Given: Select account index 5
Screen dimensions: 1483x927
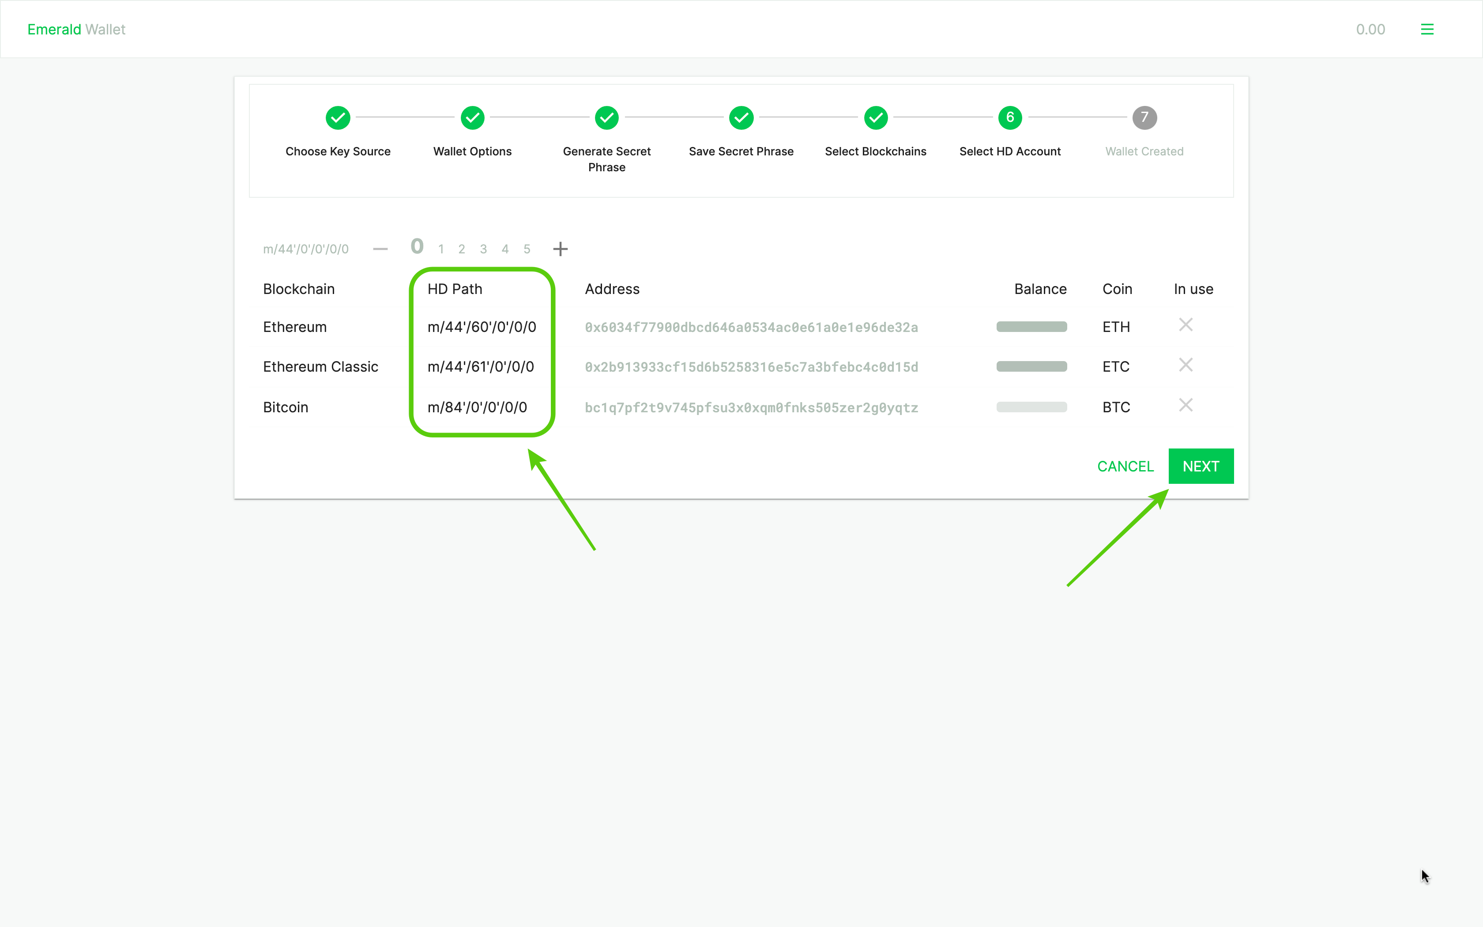Looking at the screenshot, I should pyautogui.click(x=527, y=249).
